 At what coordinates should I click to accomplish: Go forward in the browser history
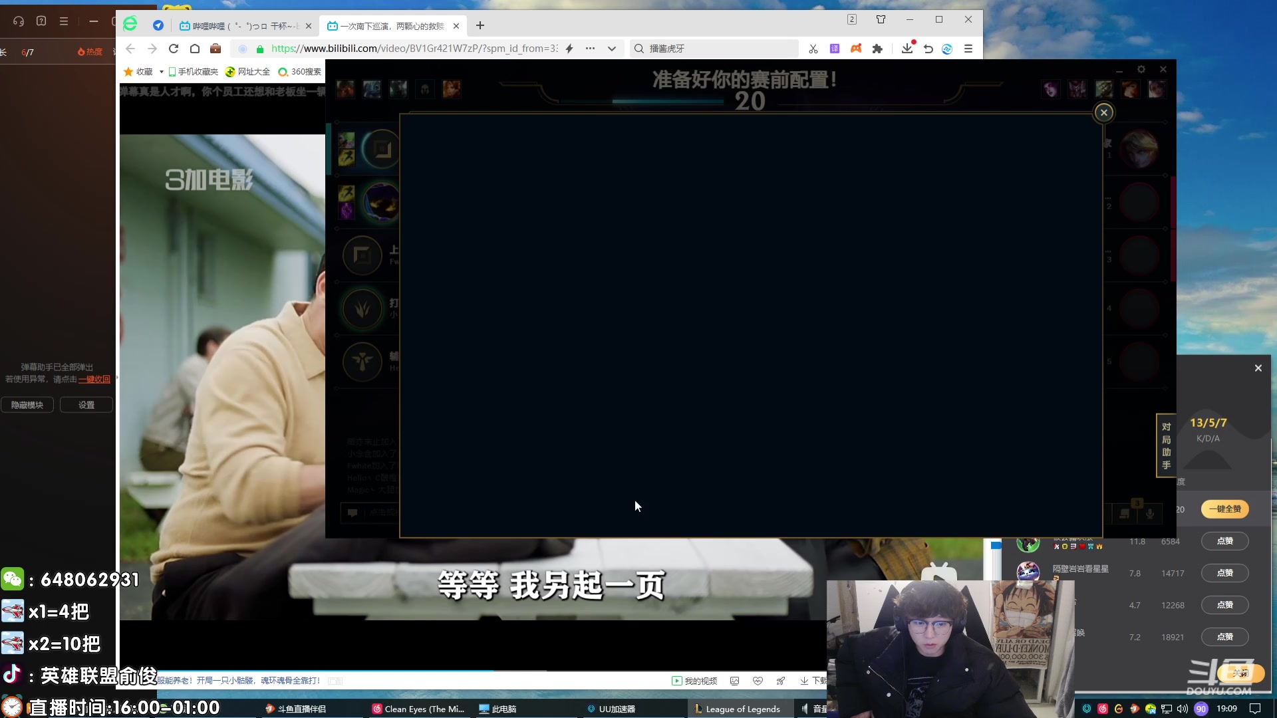pyautogui.click(x=152, y=49)
